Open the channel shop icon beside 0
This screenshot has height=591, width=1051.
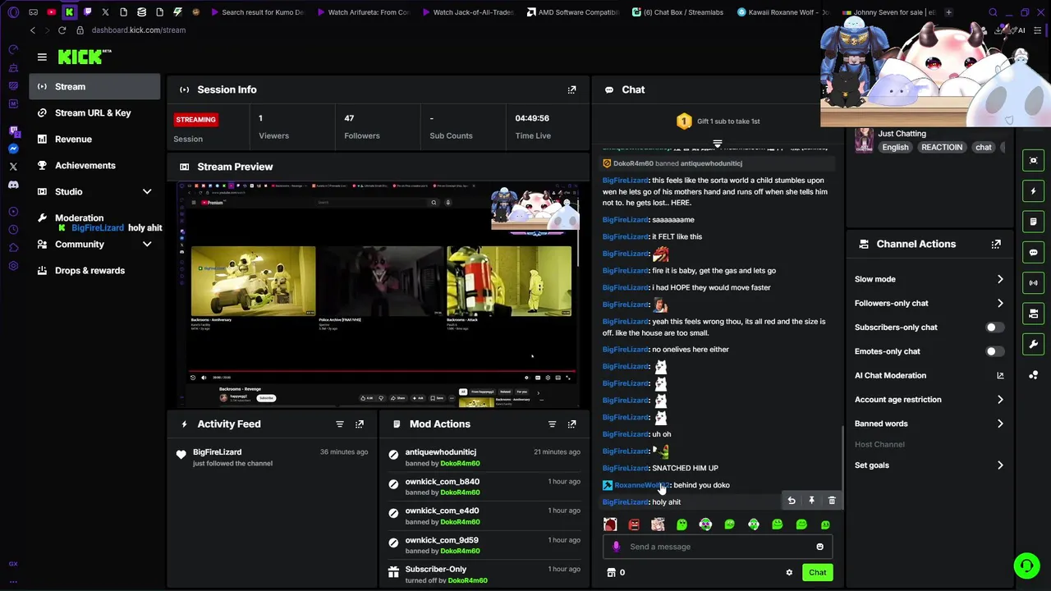tap(611, 573)
